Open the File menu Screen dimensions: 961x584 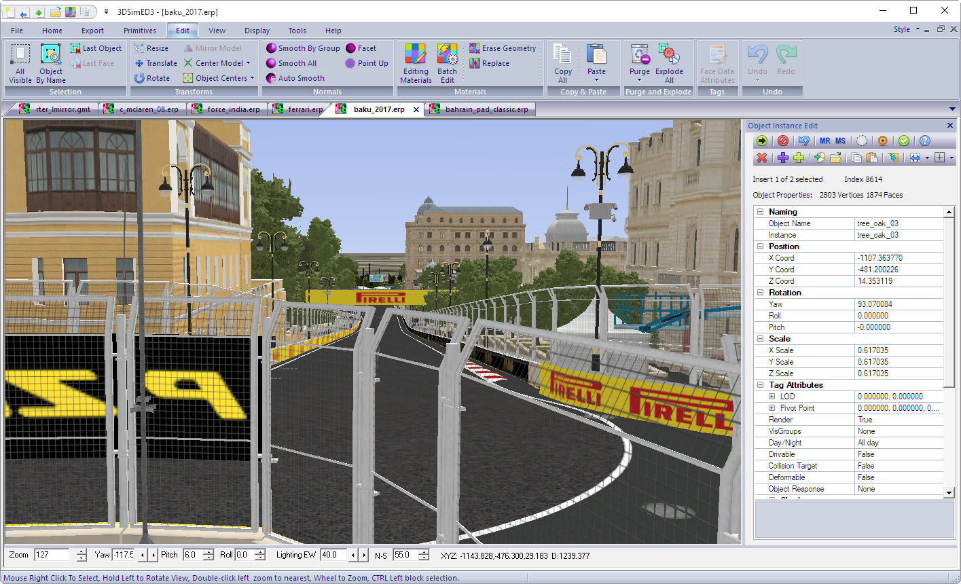pyautogui.click(x=17, y=31)
